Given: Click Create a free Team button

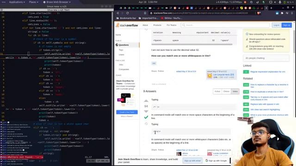Looking at the screenshot, I should click(x=127, y=112).
